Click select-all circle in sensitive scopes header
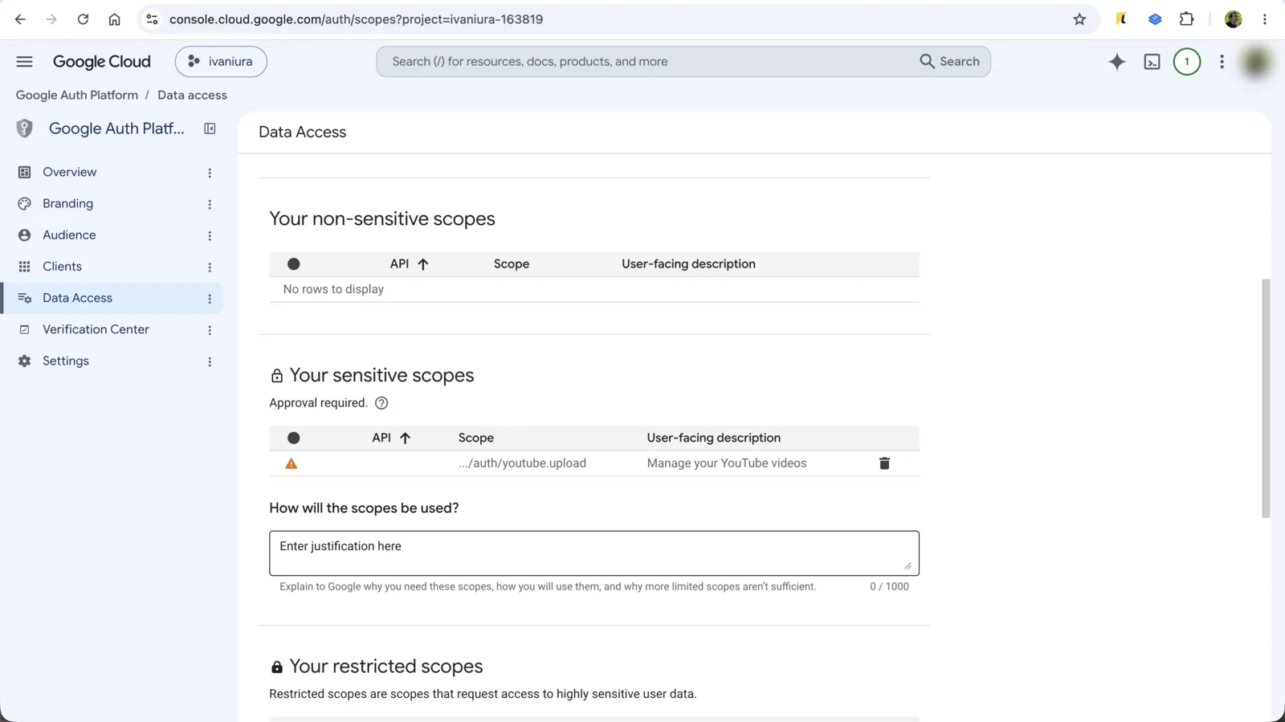 tap(294, 439)
